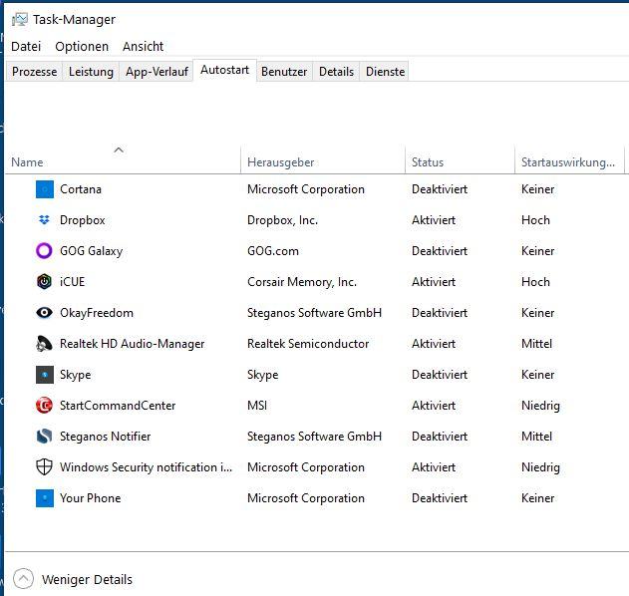Click Deaktiviert status in GOG Galaxy row
This screenshot has height=596, width=629.
(x=440, y=251)
